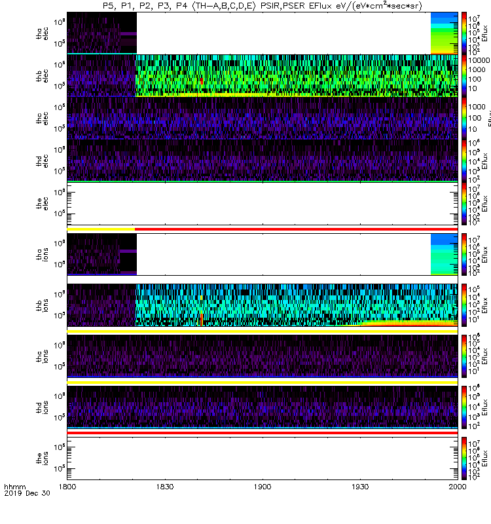
Task: Select the "the elec" panel label
Action: [x=42, y=204]
